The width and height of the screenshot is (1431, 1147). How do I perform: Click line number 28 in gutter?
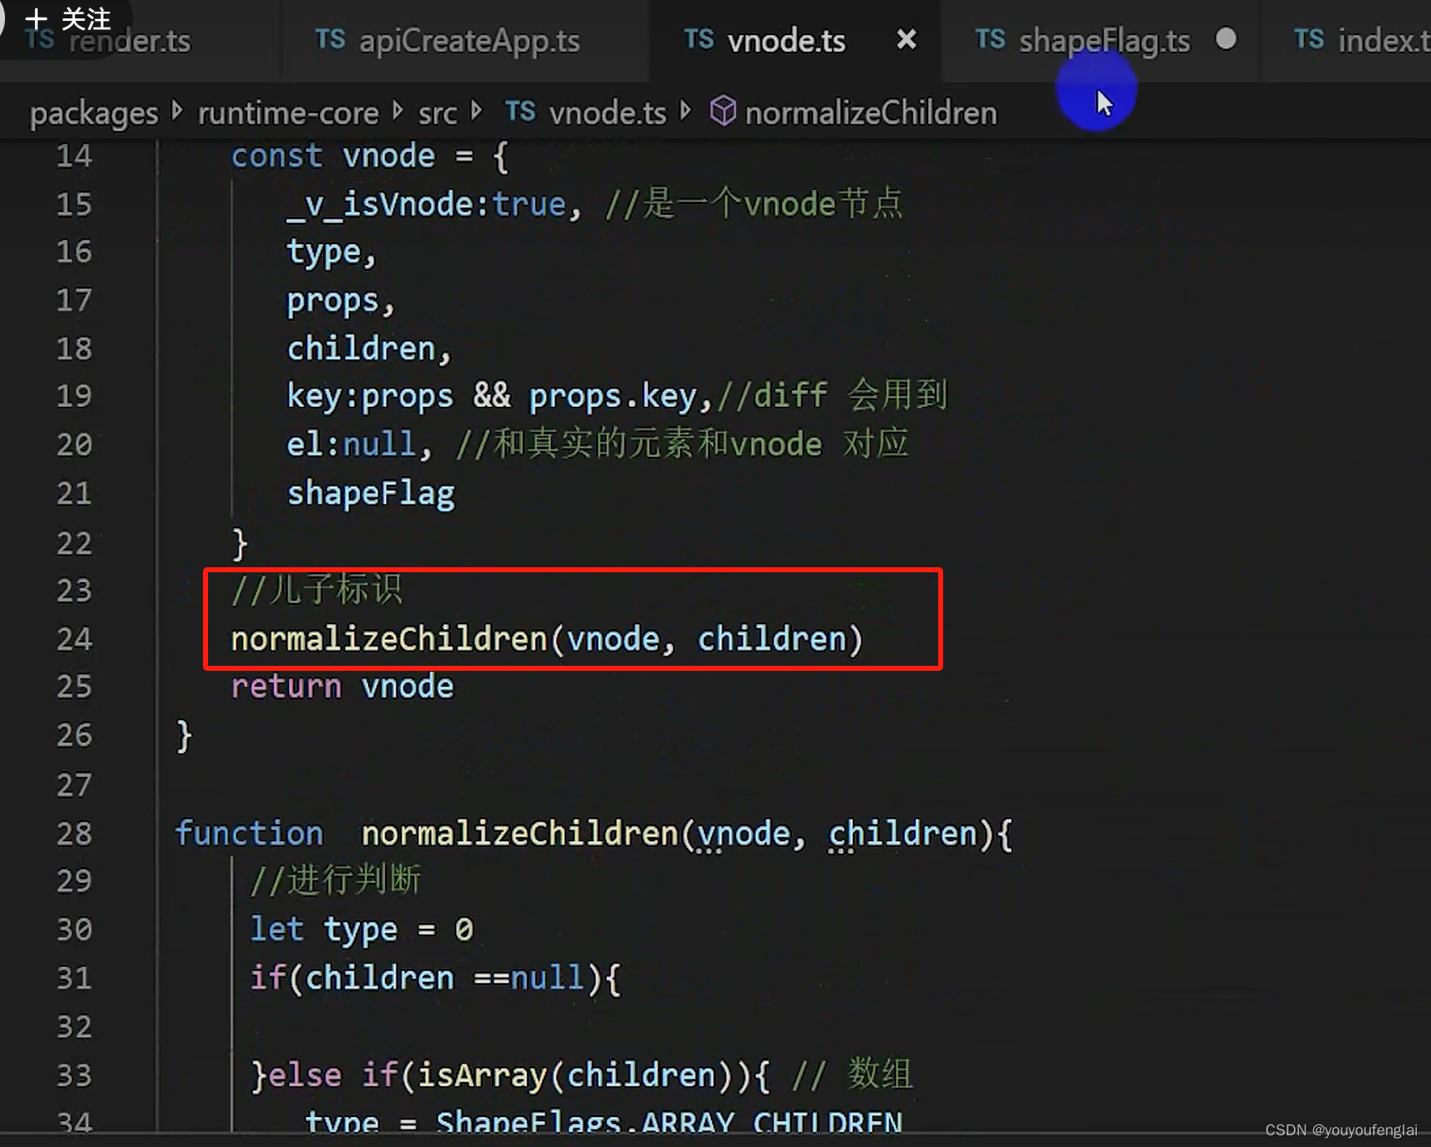tap(74, 833)
